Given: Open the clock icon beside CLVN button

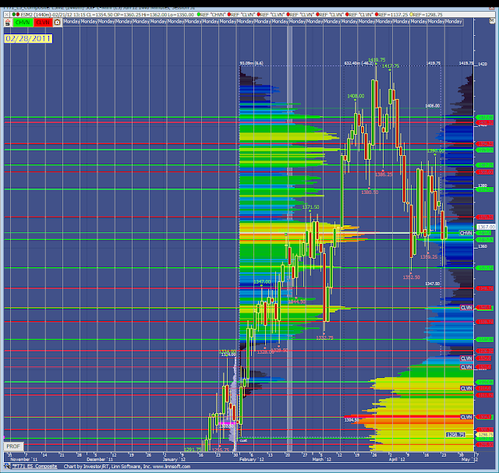Looking at the screenshot, I should pos(57,23).
